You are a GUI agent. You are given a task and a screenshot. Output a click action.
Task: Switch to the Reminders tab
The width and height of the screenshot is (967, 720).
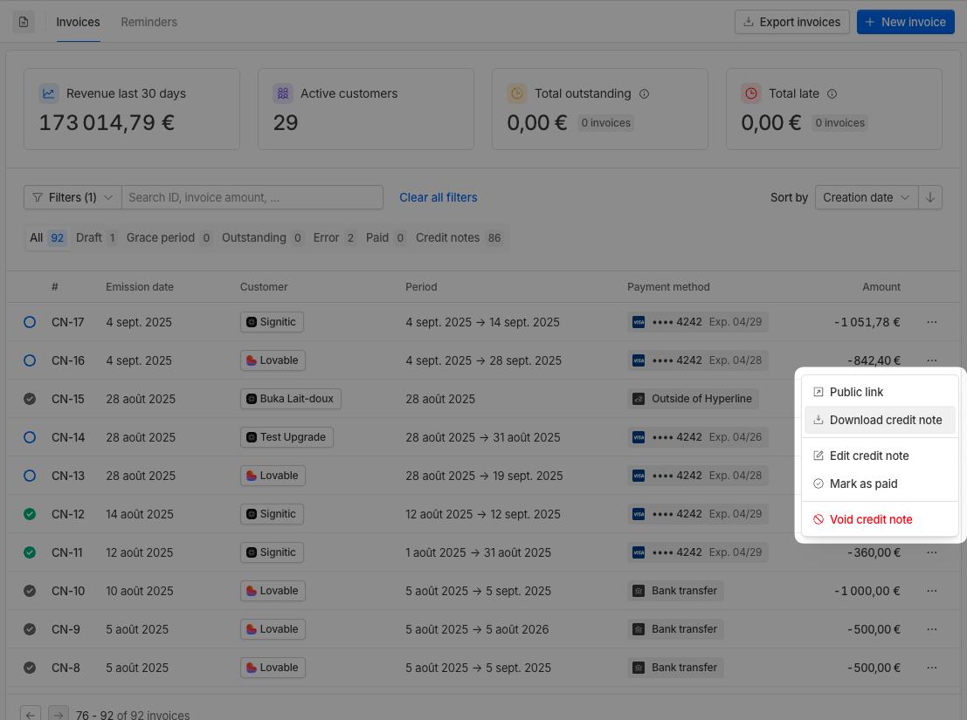(x=149, y=22)
